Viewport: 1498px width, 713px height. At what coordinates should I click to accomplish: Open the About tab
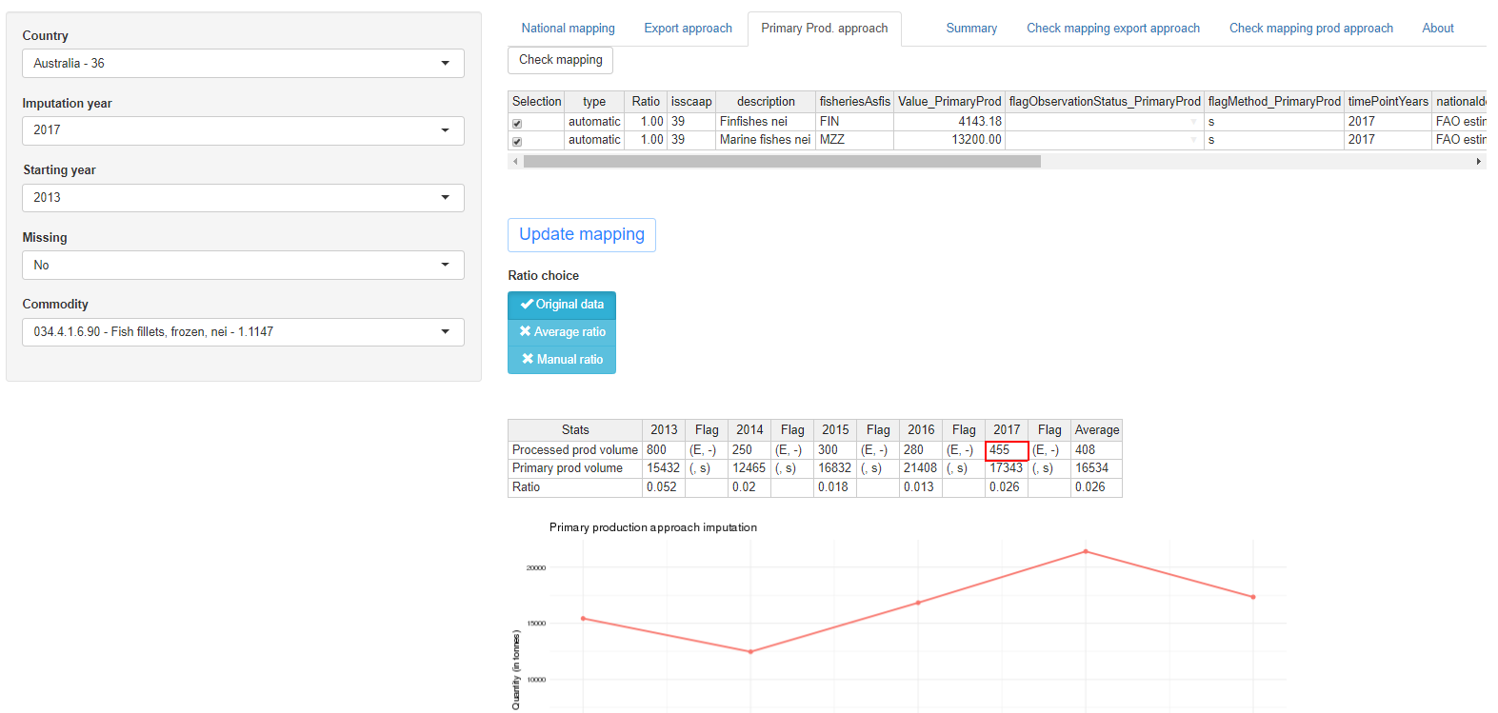click(1437, 29)
